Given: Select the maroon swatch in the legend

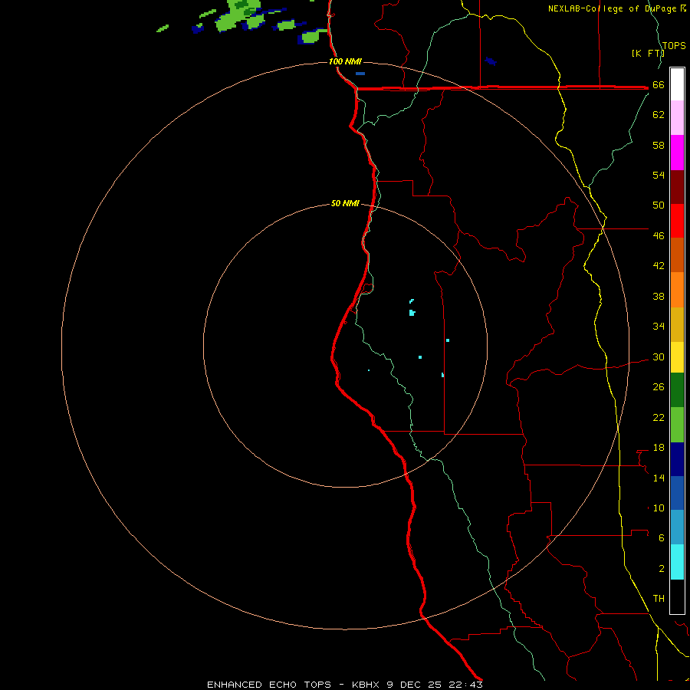Looking at the screenshot, I should tap(677, 187).
